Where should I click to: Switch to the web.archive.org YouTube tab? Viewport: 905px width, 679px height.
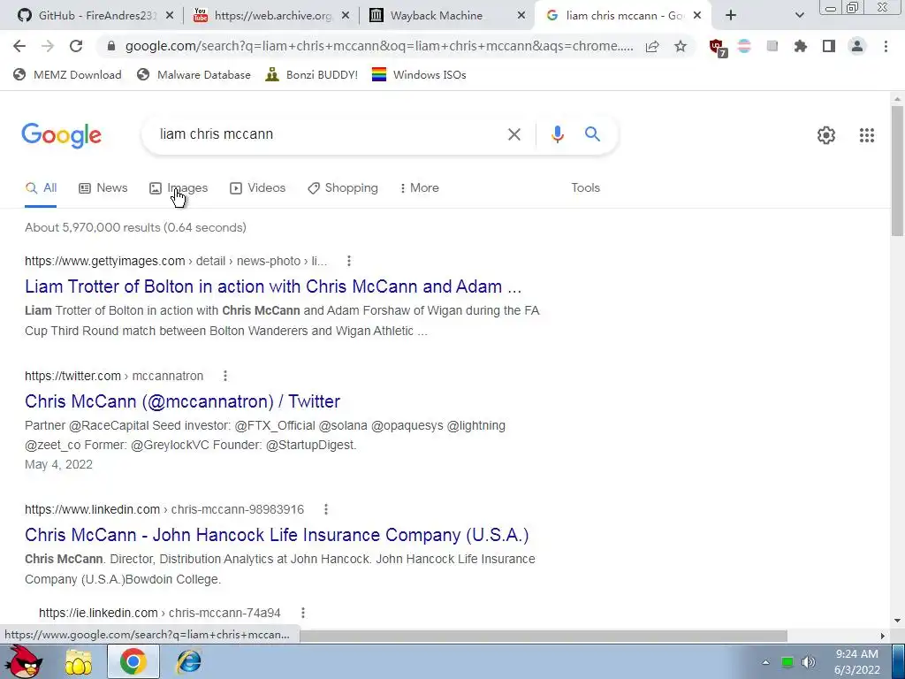click(270, 16)
